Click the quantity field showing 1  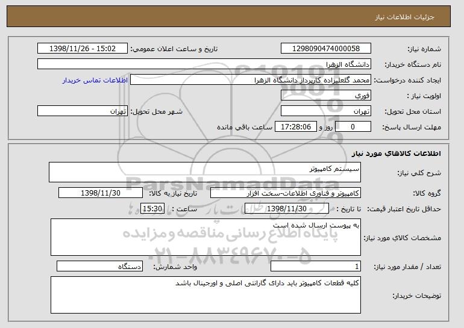point(316,266)
